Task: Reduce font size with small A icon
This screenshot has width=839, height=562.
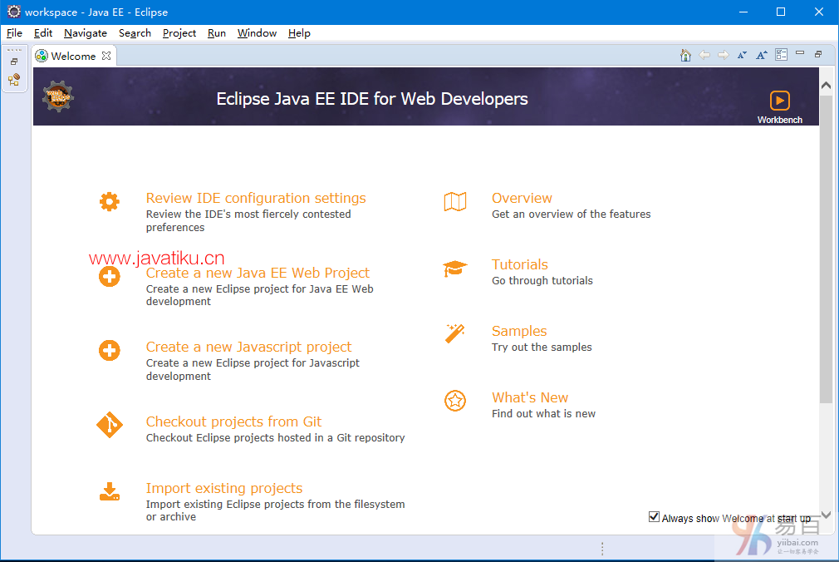Action: coord(742,55)
